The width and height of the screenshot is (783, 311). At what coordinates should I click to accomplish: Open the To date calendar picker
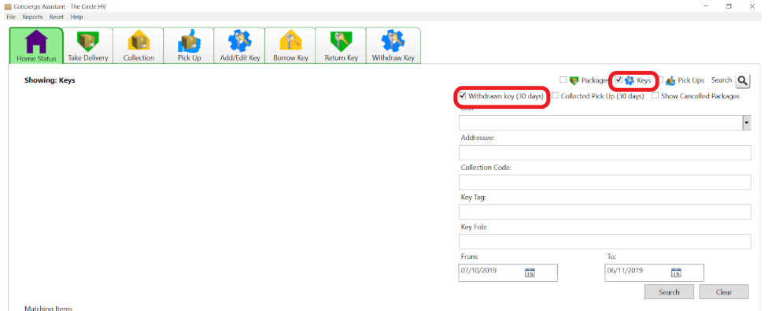click(x=676, y=272)
